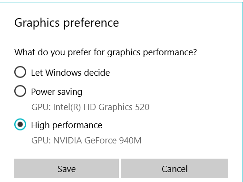Viewport: 243px width, 182px height.
Task: Click the graphics performance question text
Action: [106, 52]
